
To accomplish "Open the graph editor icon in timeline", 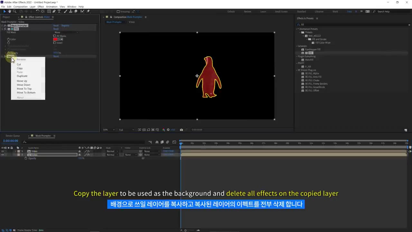I will [174, 142].
